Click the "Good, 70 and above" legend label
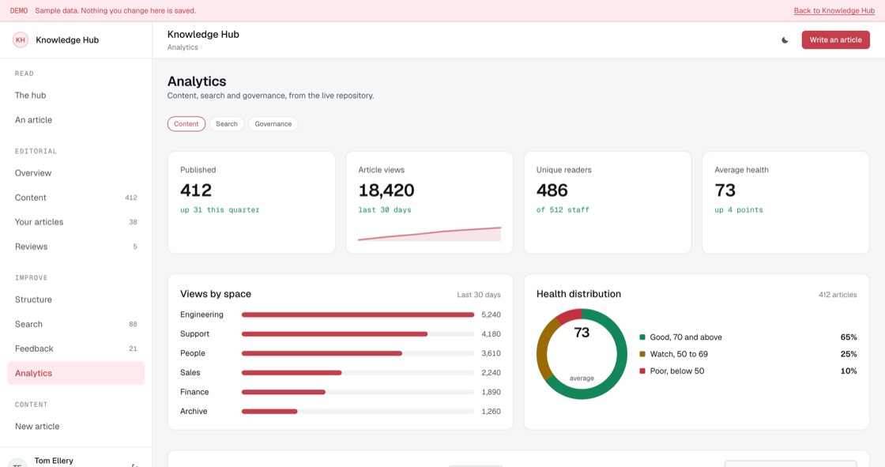The width and height of the screenshot is (885, 467). click(x=686, y=337)
